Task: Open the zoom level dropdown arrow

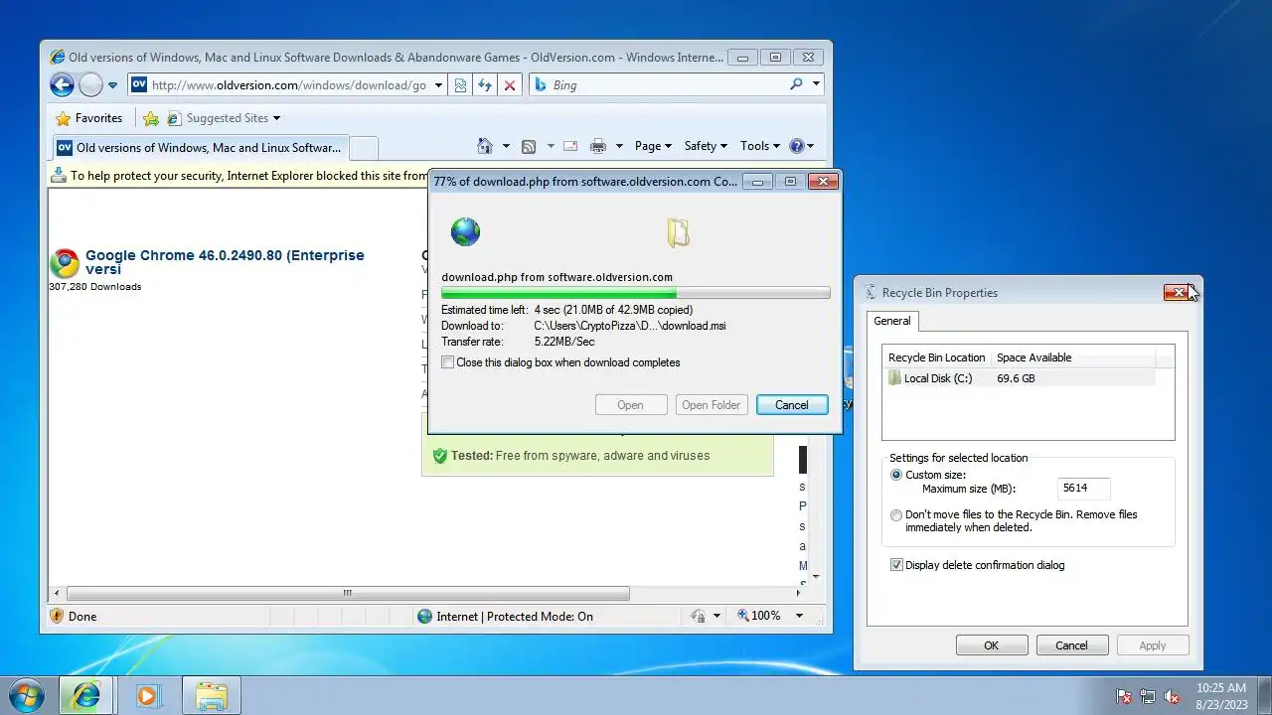Action: (799, 616)
